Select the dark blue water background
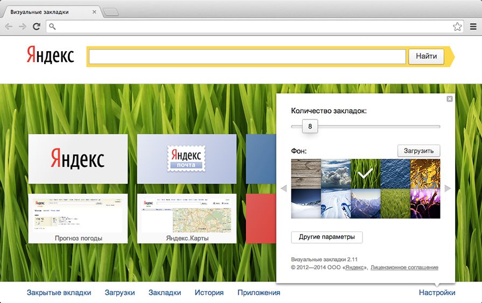The height and width of the screenshot is (303, 482). coord(396,174)
